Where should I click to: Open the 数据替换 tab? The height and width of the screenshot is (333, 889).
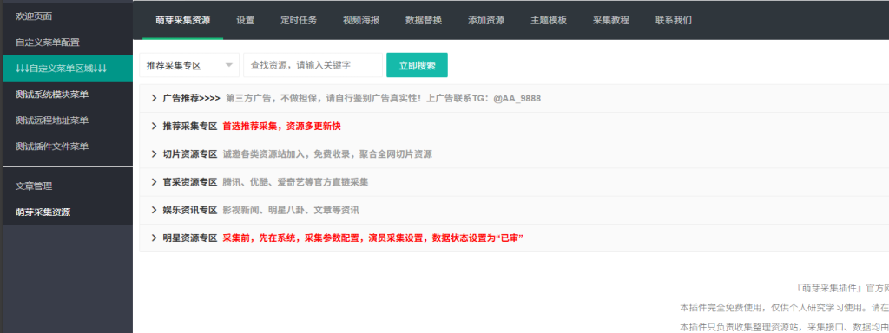coord(424,21)
